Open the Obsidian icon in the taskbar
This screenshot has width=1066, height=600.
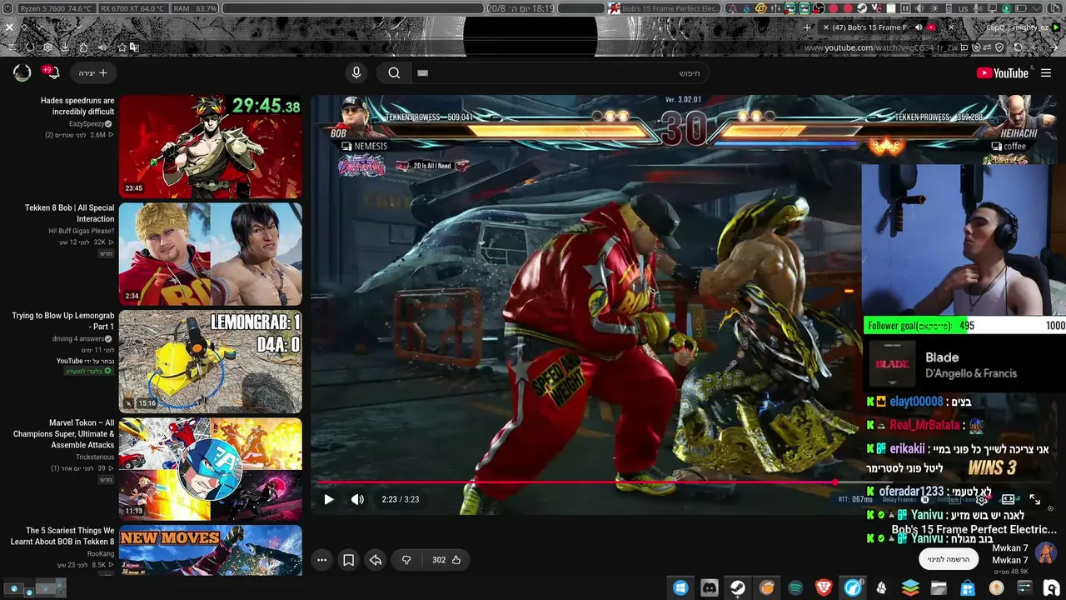click(x=881, y=587)
